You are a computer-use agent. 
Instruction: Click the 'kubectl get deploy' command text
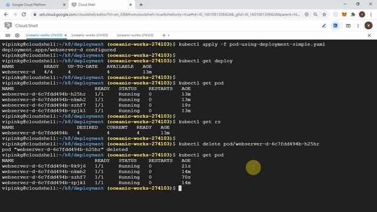point(206,61)
